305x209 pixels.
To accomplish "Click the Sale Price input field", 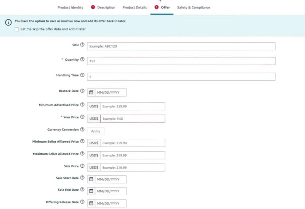I will tap(133, 167).
